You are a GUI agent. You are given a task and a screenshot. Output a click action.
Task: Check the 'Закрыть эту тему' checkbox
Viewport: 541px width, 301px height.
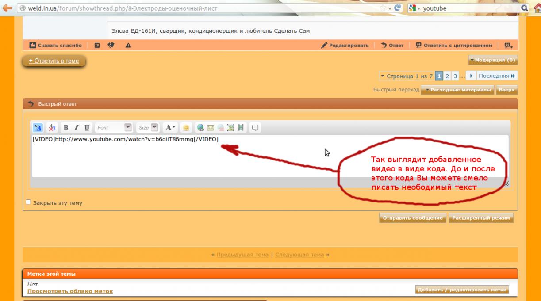click(28, 202)
